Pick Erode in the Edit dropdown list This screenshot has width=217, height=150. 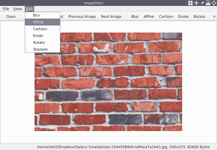pos(38,36)
